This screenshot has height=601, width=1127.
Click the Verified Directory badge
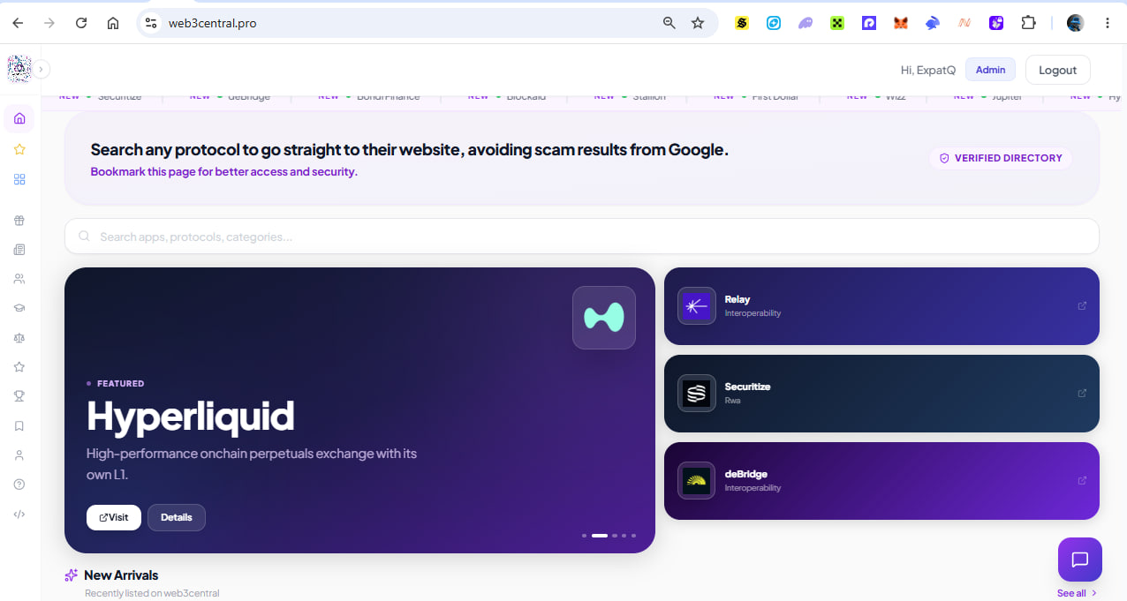point(1001,158)
